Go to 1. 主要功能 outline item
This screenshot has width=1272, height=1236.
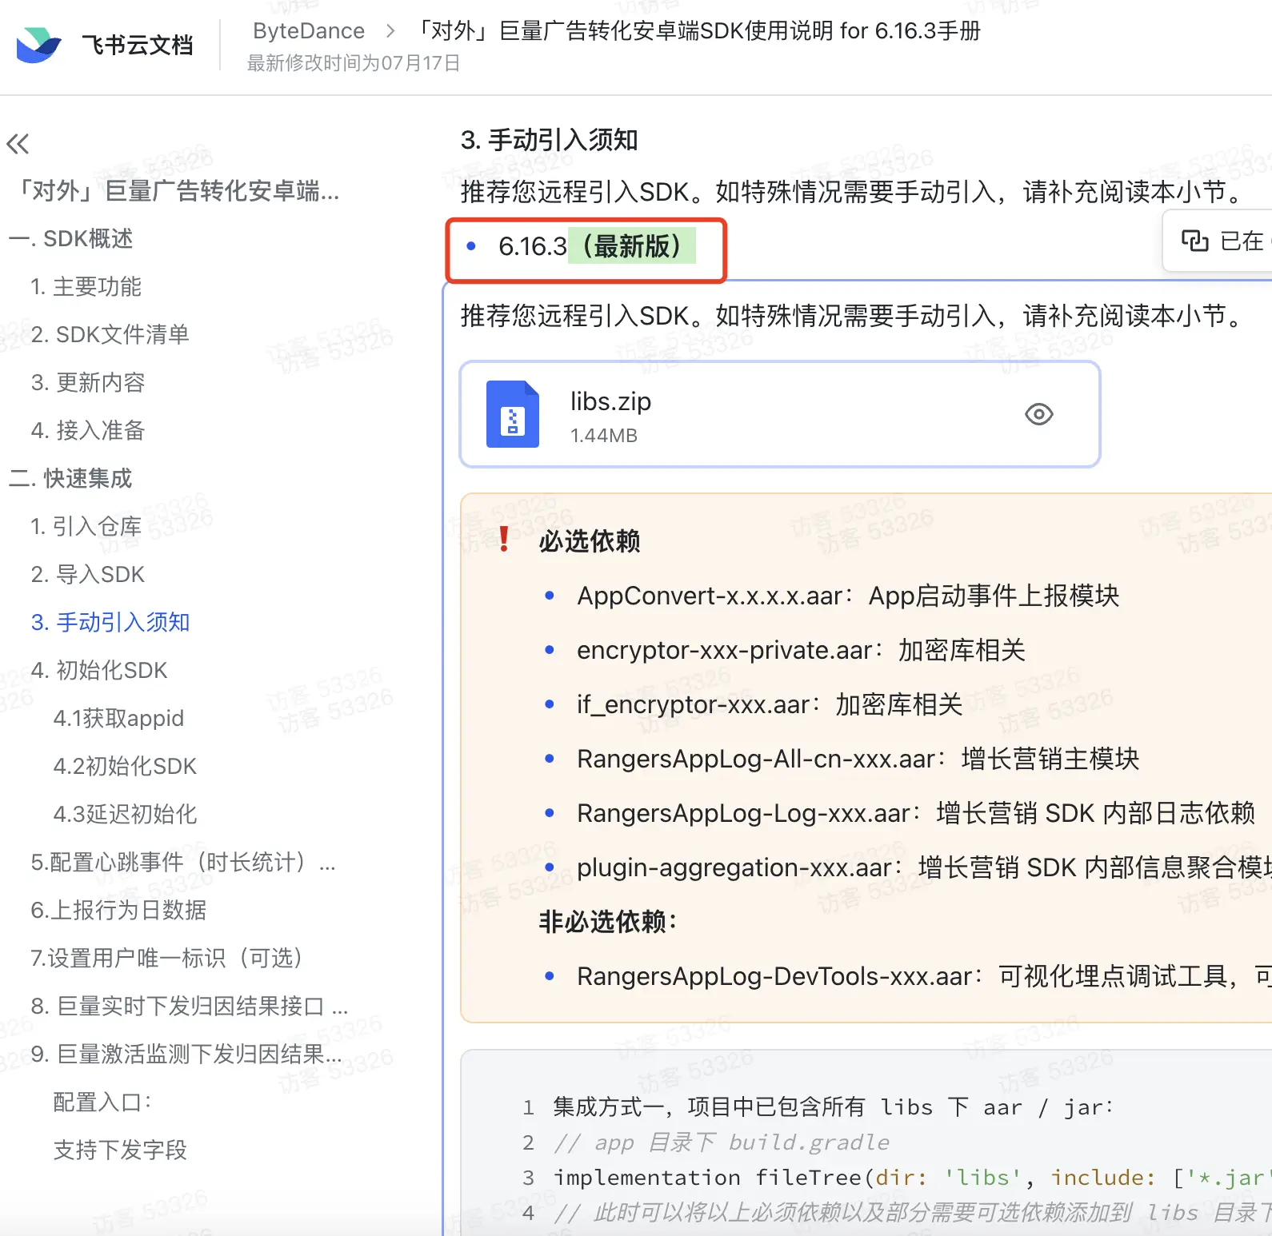coord(86,286)
